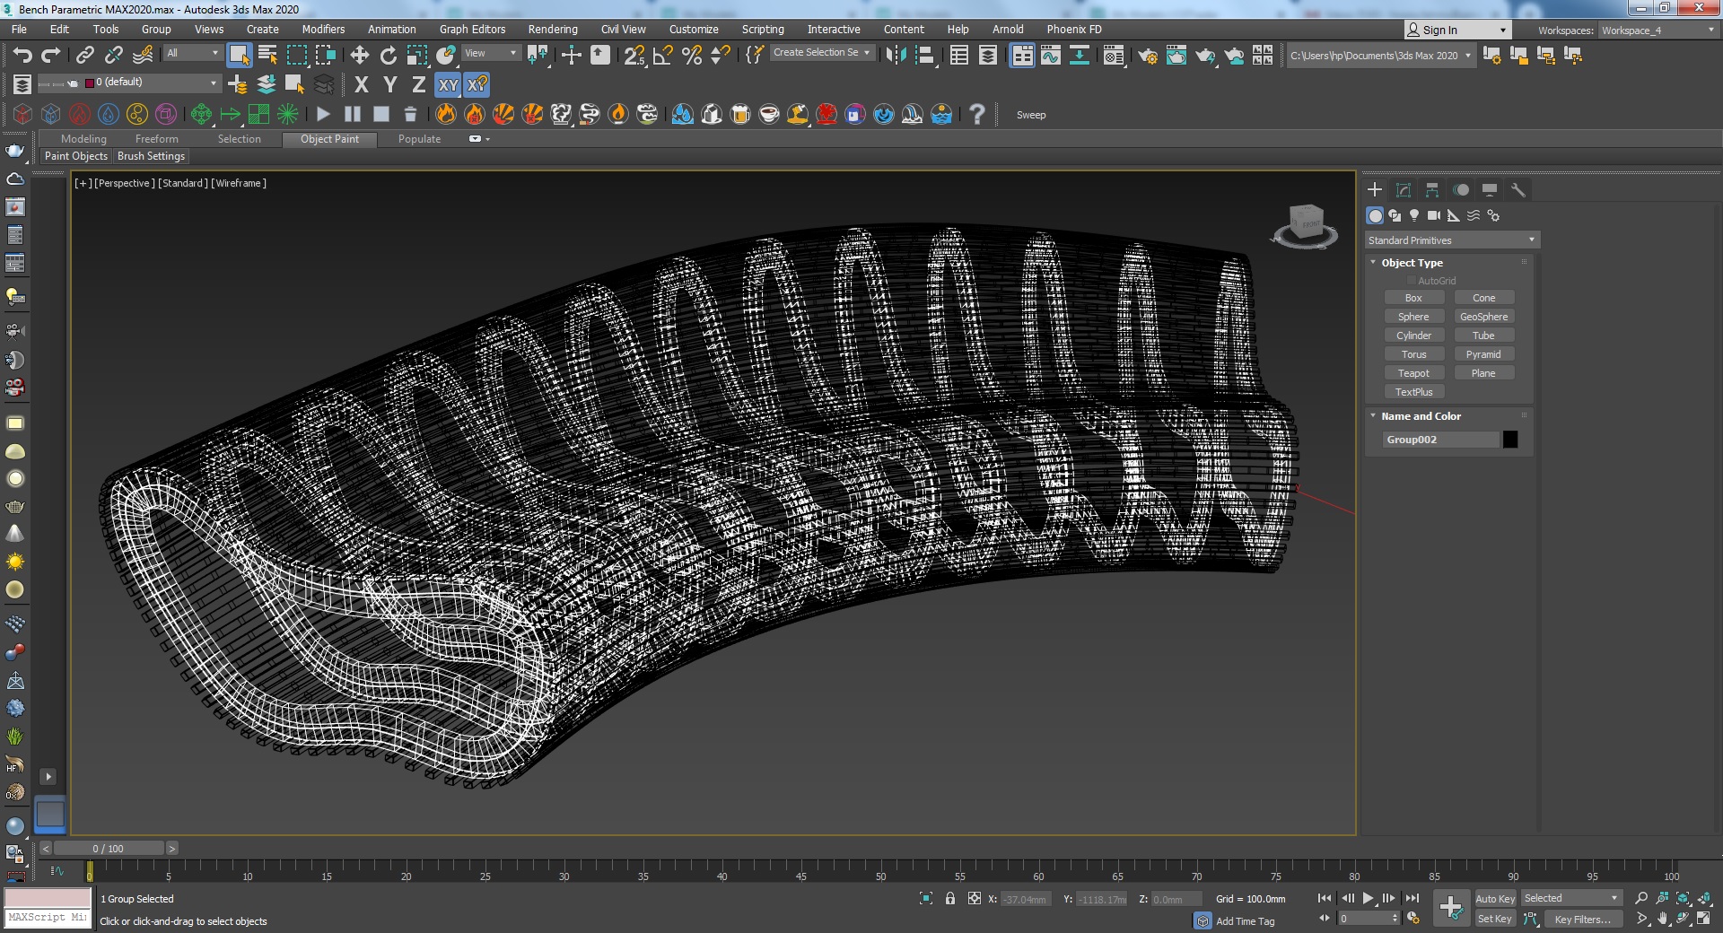Open the Workspaces dropdown
This screenshot has width=1723, height=933.
pyautogui.click(x=1657, y=31)
